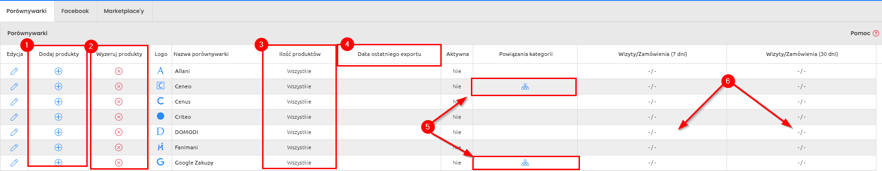Click the edit pencil for Allani

pyautogui.click(x=14, y=71)
